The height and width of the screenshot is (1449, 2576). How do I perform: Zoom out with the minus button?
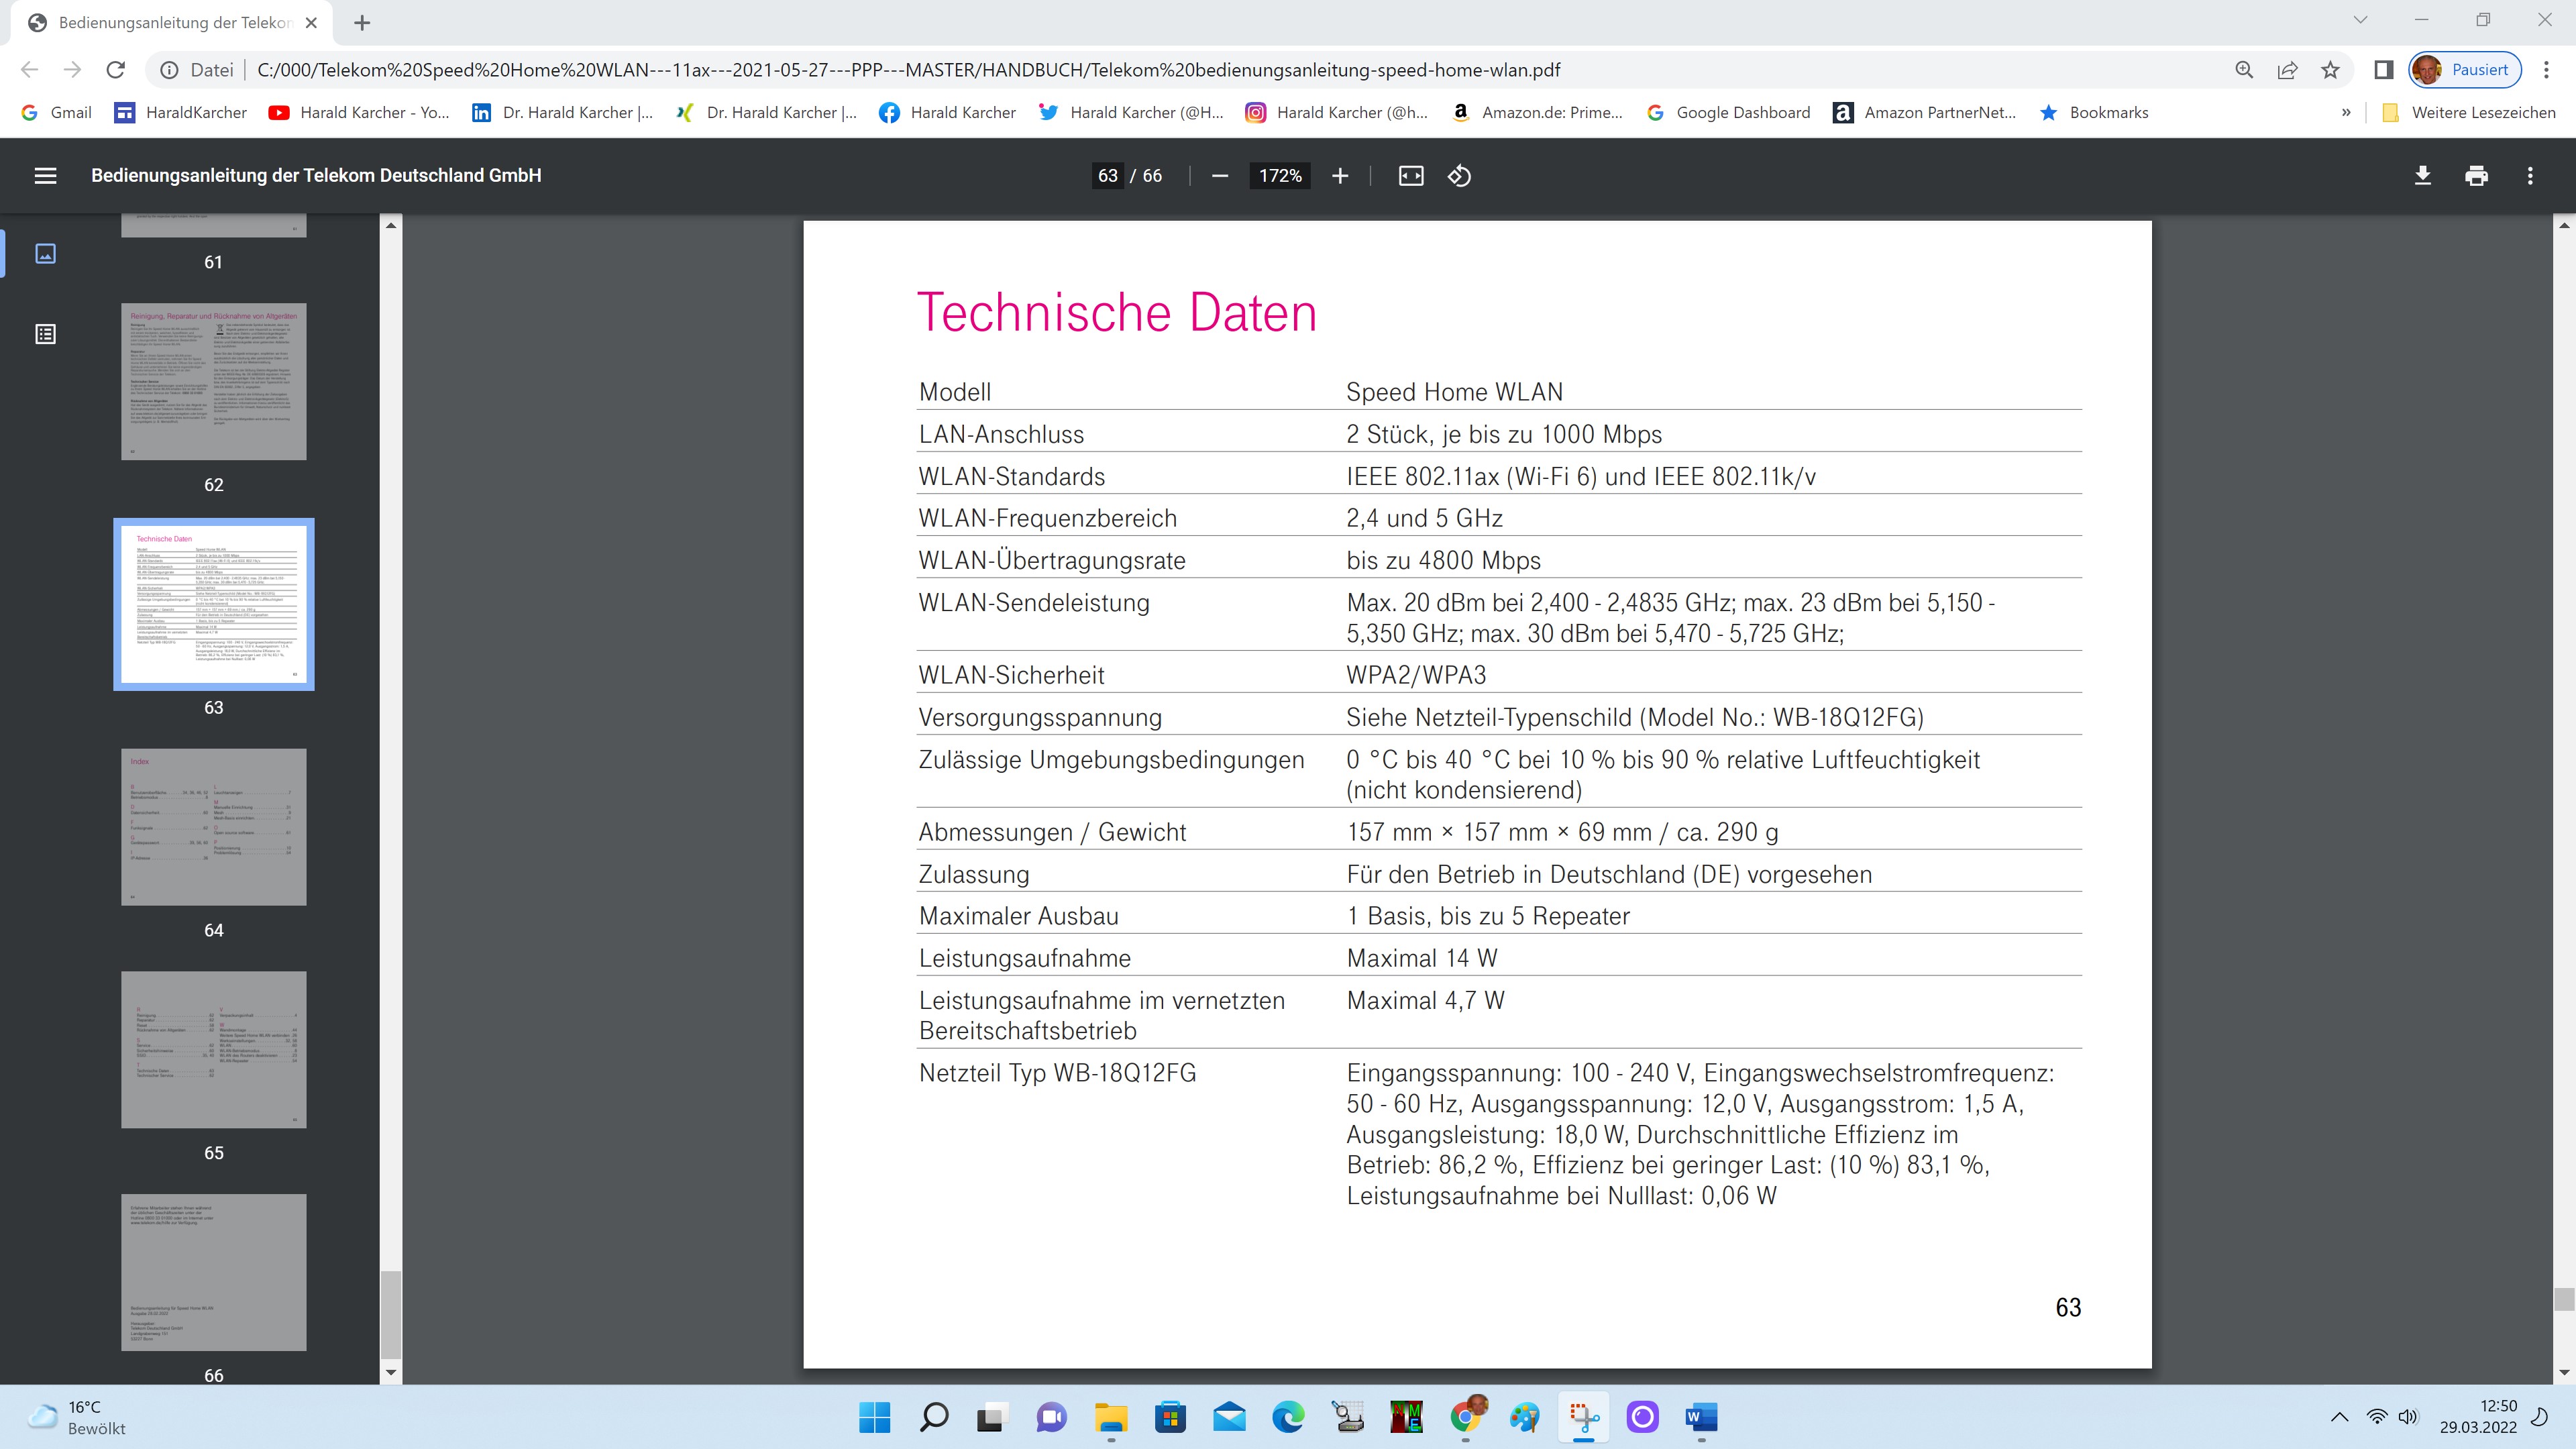point(1219,176)
